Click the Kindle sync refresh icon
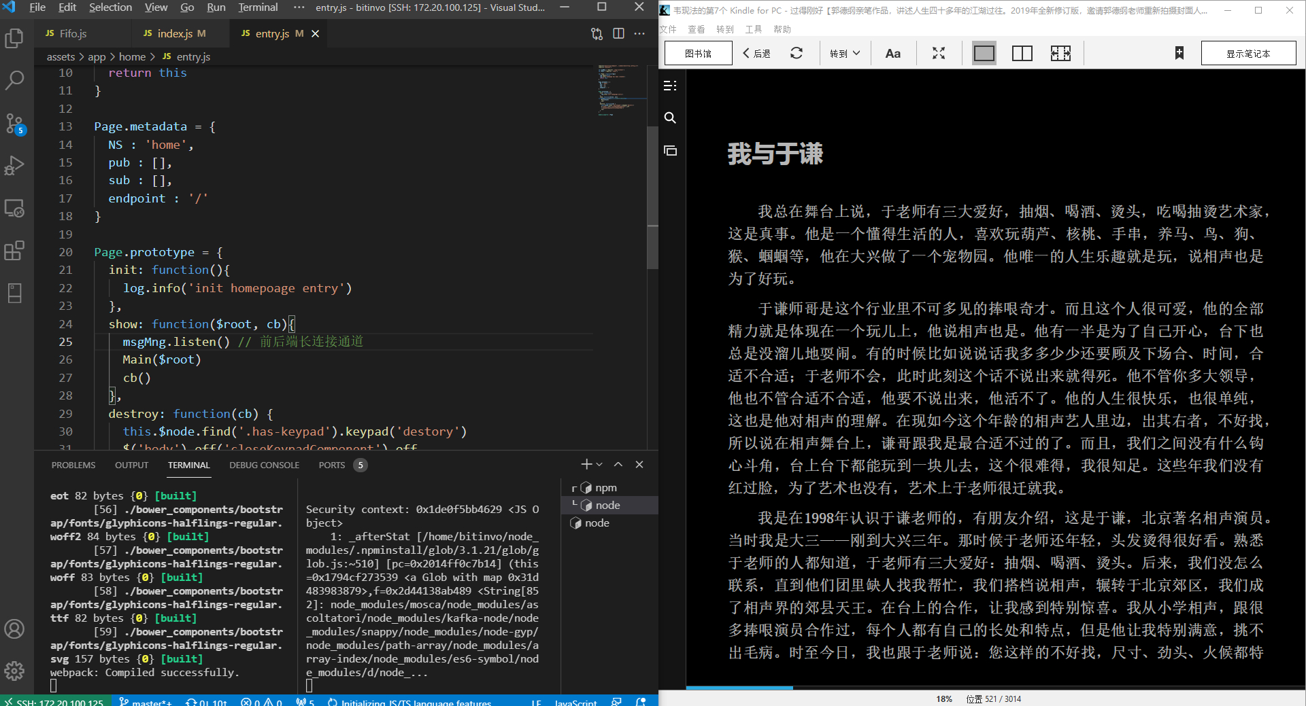Viewport: 1306px width, 706px height. coord(797,53)
